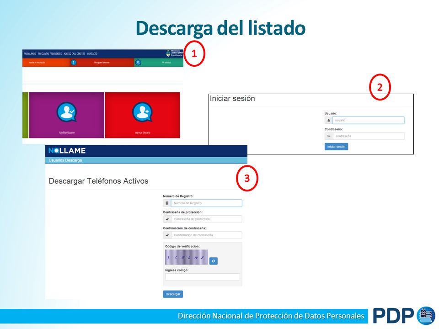Focus the Número de Registro input field
This screenshot has height=329, width=439.
[206, 203]
